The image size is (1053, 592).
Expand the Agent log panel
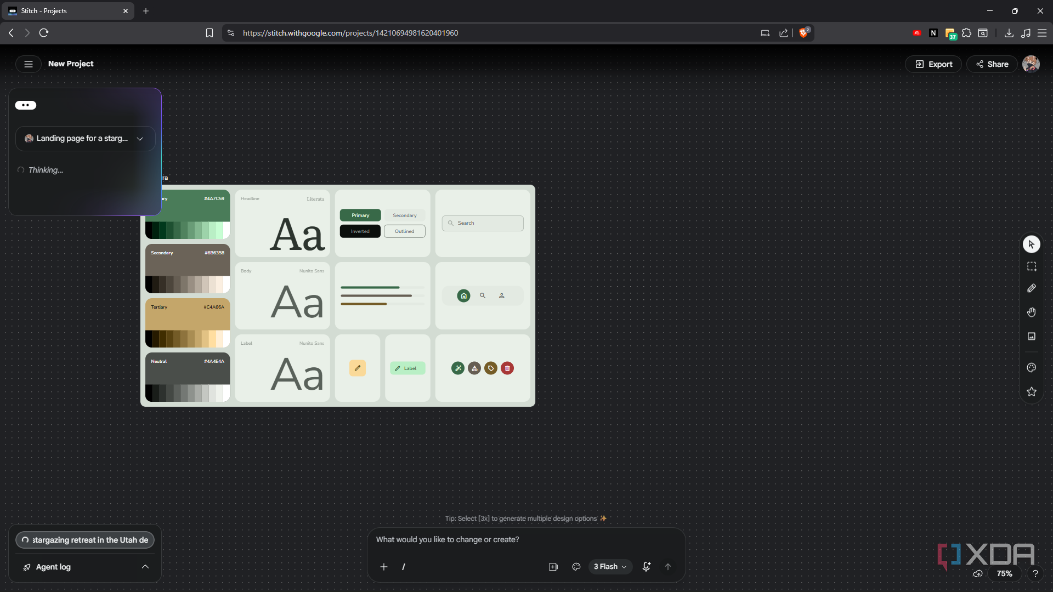(x=85, y=567)
